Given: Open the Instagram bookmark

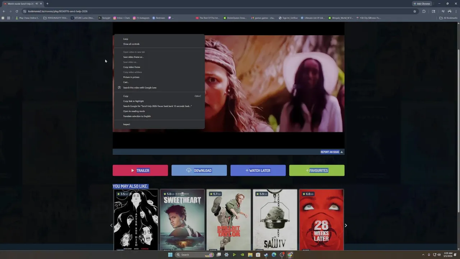Looking at the screenshot, I should point(141,18).
